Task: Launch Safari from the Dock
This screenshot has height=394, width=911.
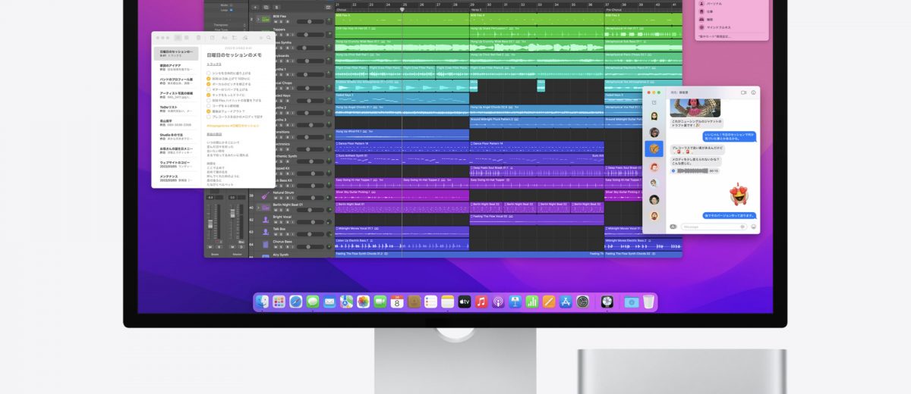Action: 295,302
